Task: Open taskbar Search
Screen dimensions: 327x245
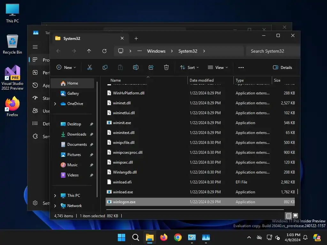Action: coord(135,237)
